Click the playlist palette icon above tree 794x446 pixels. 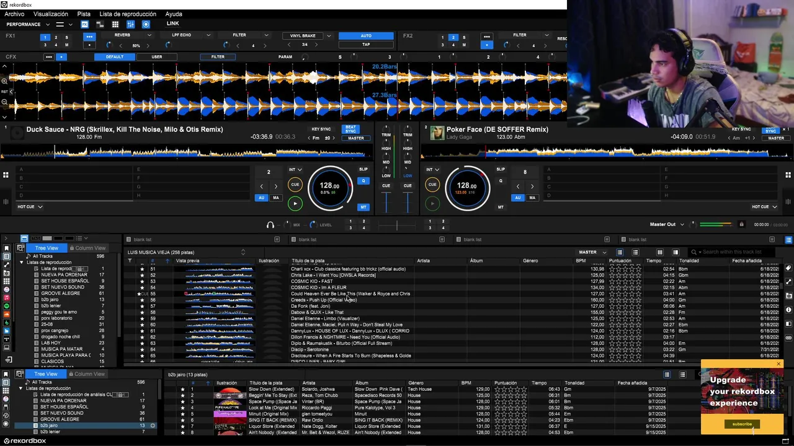(24, 238)
